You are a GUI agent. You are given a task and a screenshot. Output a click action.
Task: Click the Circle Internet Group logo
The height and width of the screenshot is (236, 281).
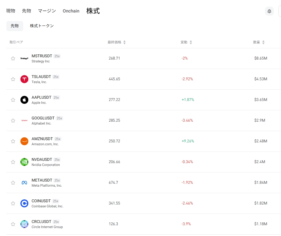24,224
